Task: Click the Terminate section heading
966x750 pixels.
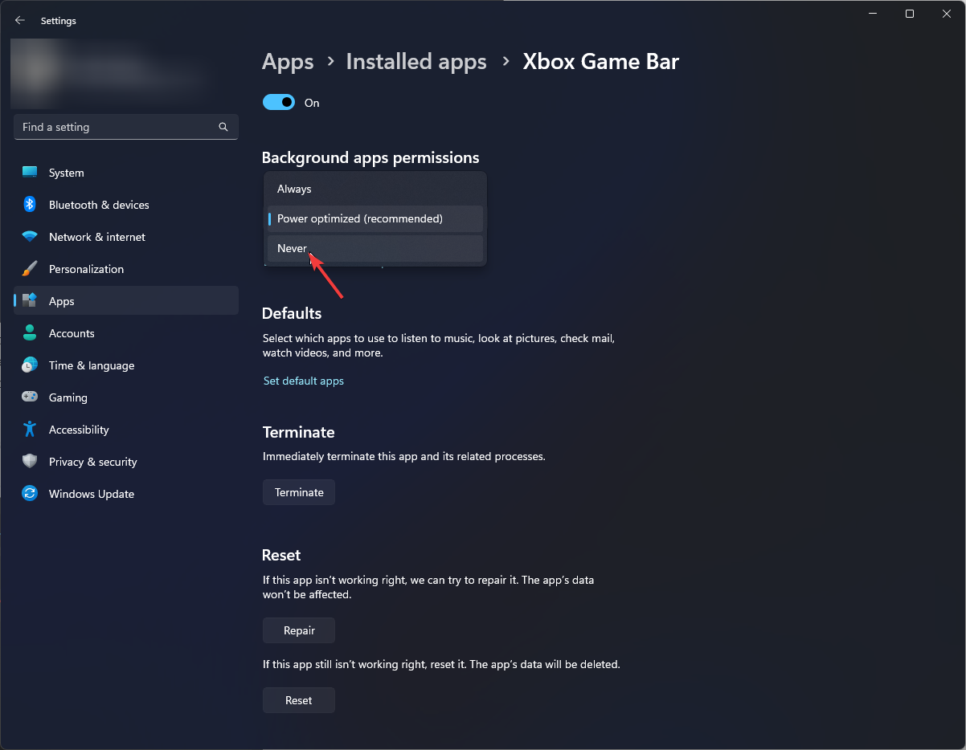Action: [x=298, y=432]
